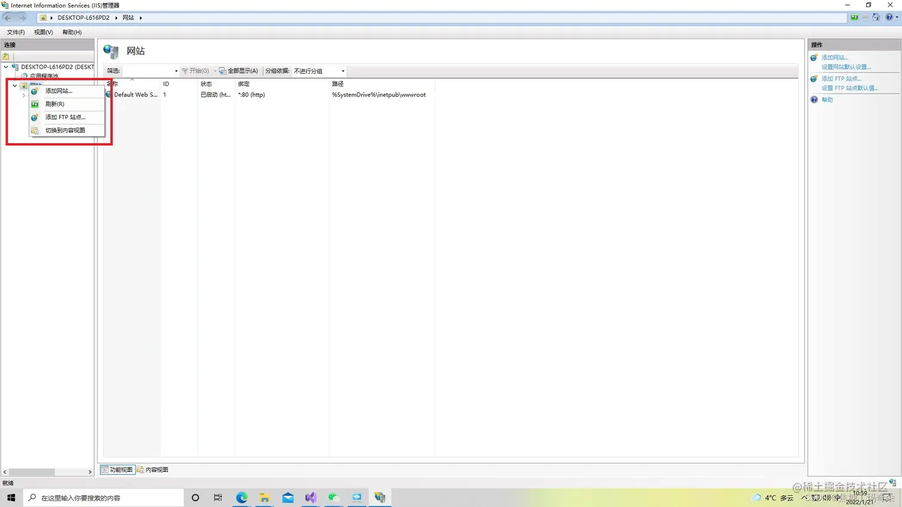Viewport: 902px width, 507px height.
Task: Select 应用程序池 in the connections tree
Action: 44,76
